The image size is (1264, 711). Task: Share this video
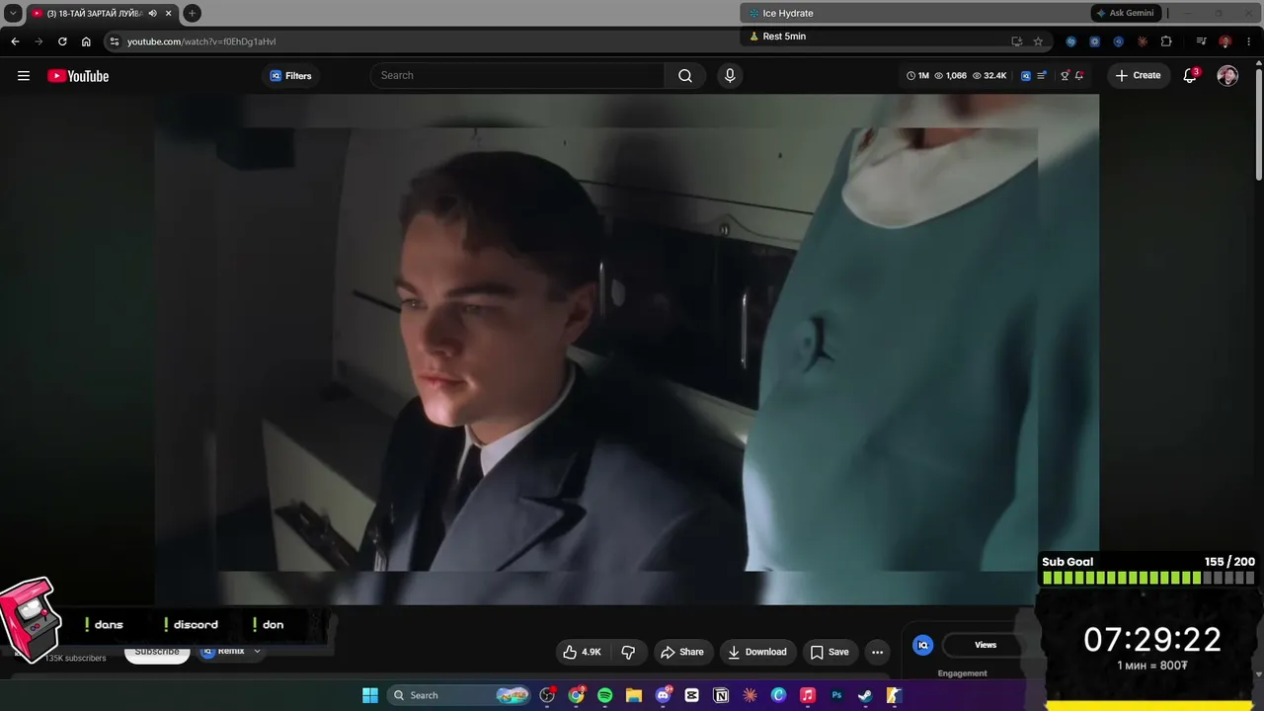[x=682, y=652]
